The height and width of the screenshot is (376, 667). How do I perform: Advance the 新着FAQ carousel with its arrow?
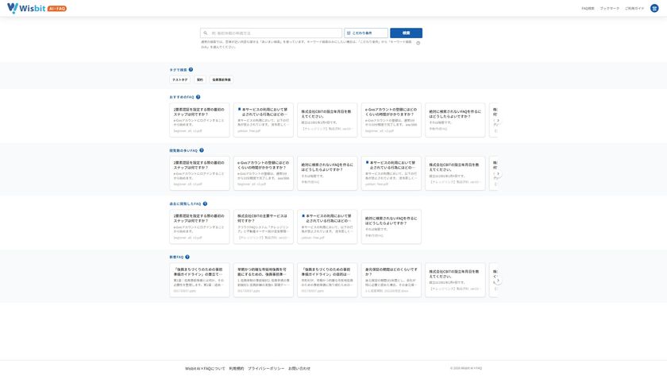[498, 280]
